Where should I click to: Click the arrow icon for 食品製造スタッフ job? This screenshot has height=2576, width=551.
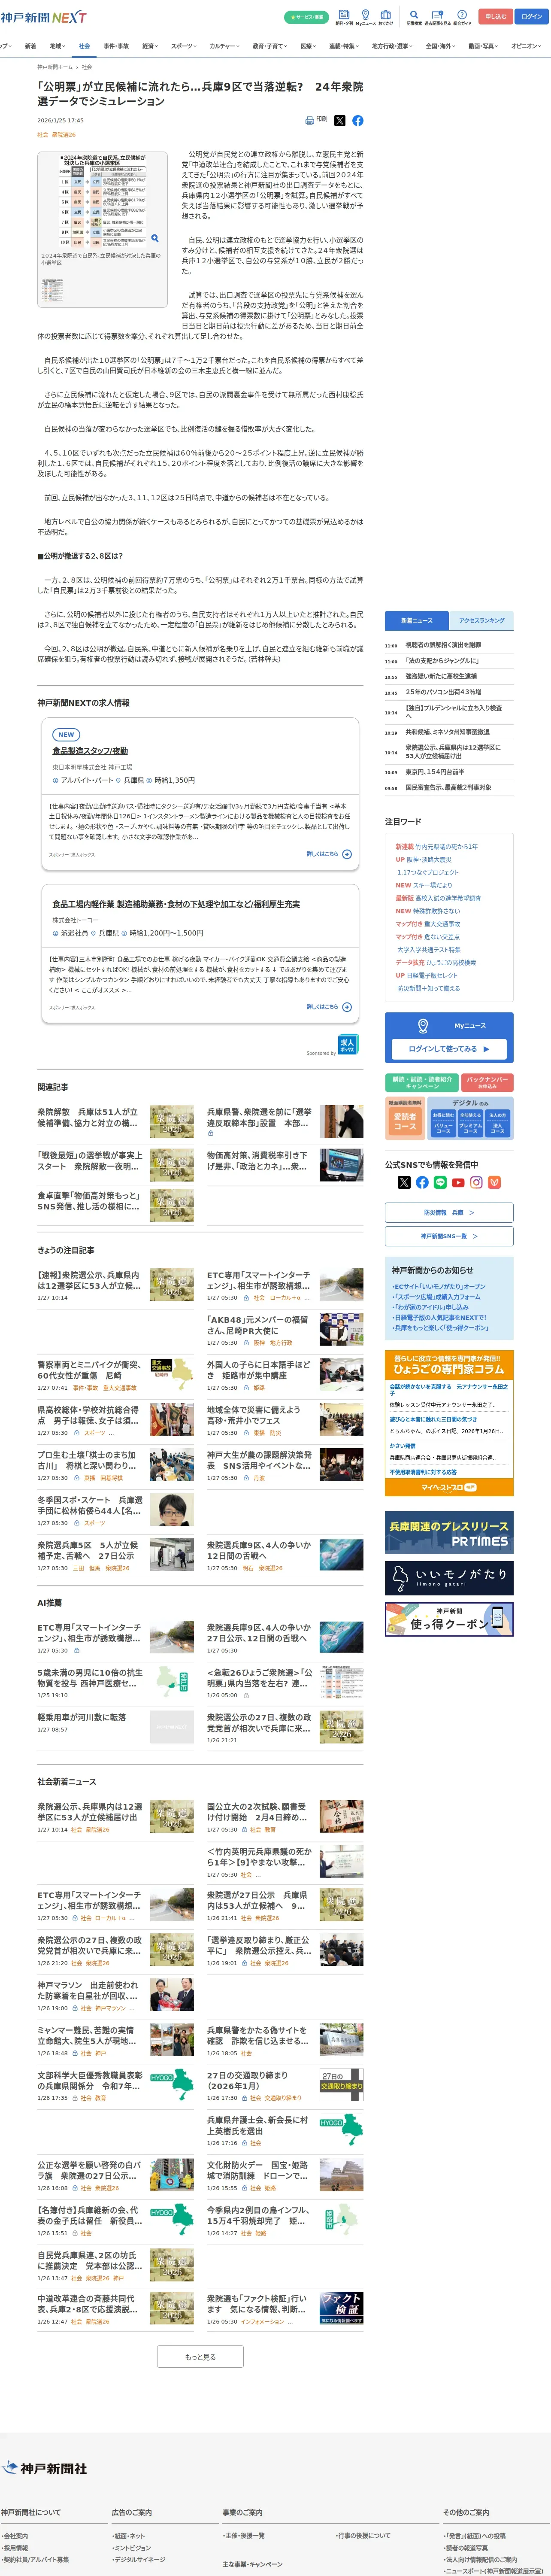[347, 854]
